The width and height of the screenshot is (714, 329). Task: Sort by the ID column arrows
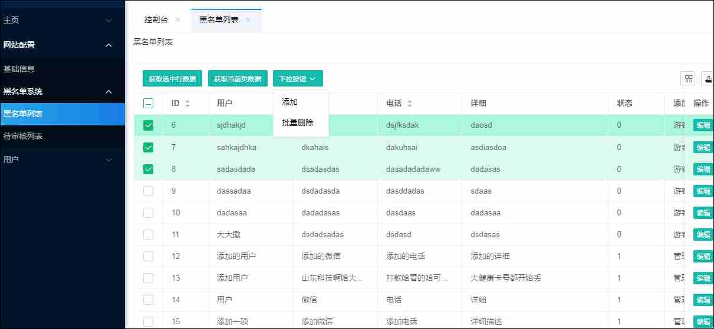pos(187,104)
